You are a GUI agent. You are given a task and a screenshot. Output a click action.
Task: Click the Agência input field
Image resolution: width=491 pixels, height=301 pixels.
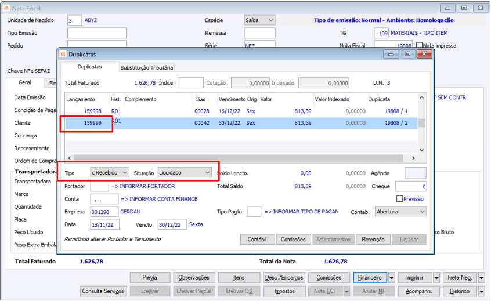tap(415, 173)
